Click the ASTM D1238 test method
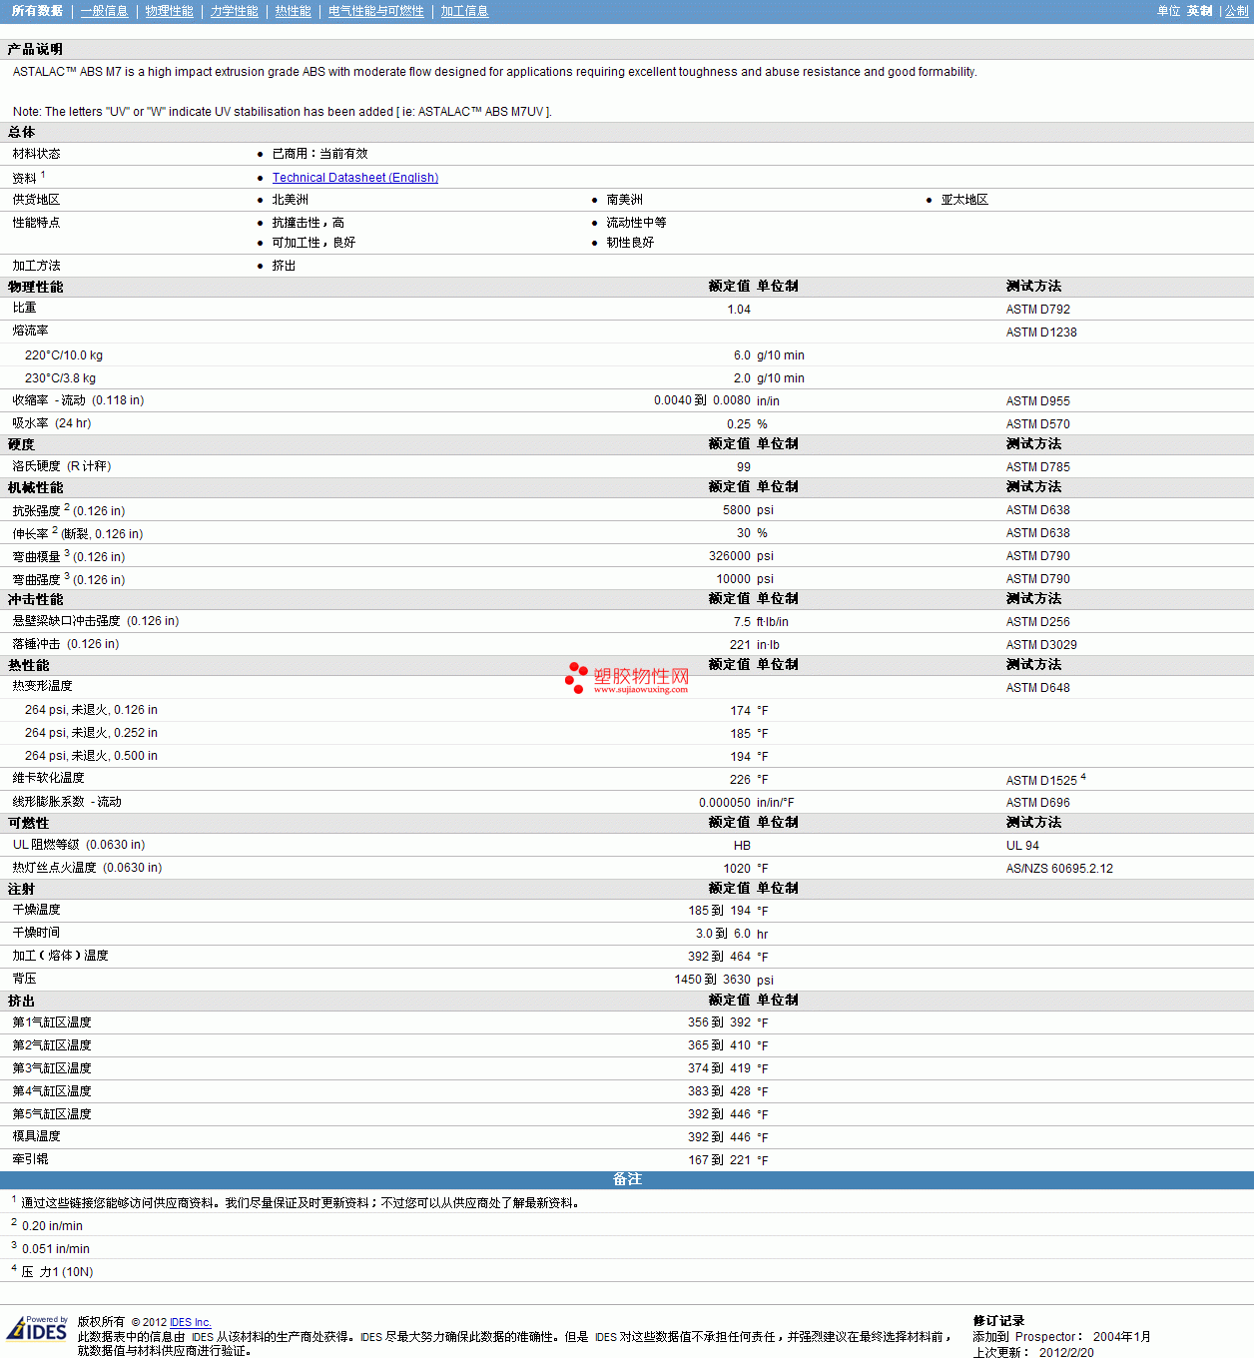The height and width of the screenshot is (1358, 1254). tap(1041, 333)
